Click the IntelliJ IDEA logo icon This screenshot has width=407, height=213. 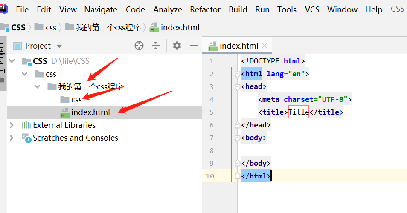click(3, 9)
